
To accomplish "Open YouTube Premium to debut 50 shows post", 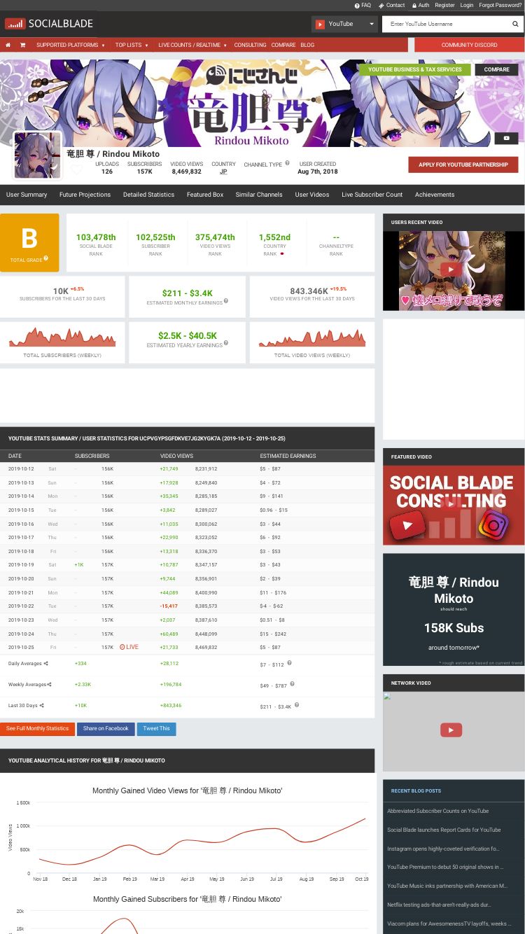I will point(445,867).
